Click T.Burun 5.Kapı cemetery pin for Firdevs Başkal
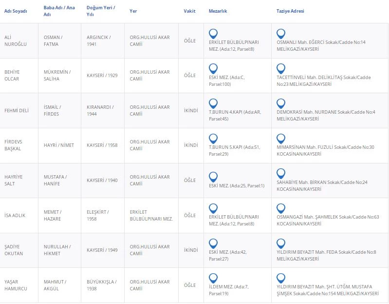This screenshot has height=304, width=389. click(x=213, y=138)
